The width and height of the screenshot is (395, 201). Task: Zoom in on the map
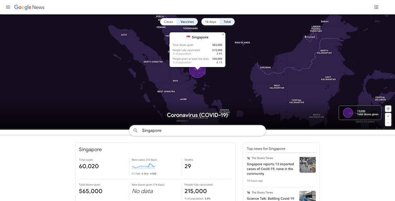coord(388,116)
